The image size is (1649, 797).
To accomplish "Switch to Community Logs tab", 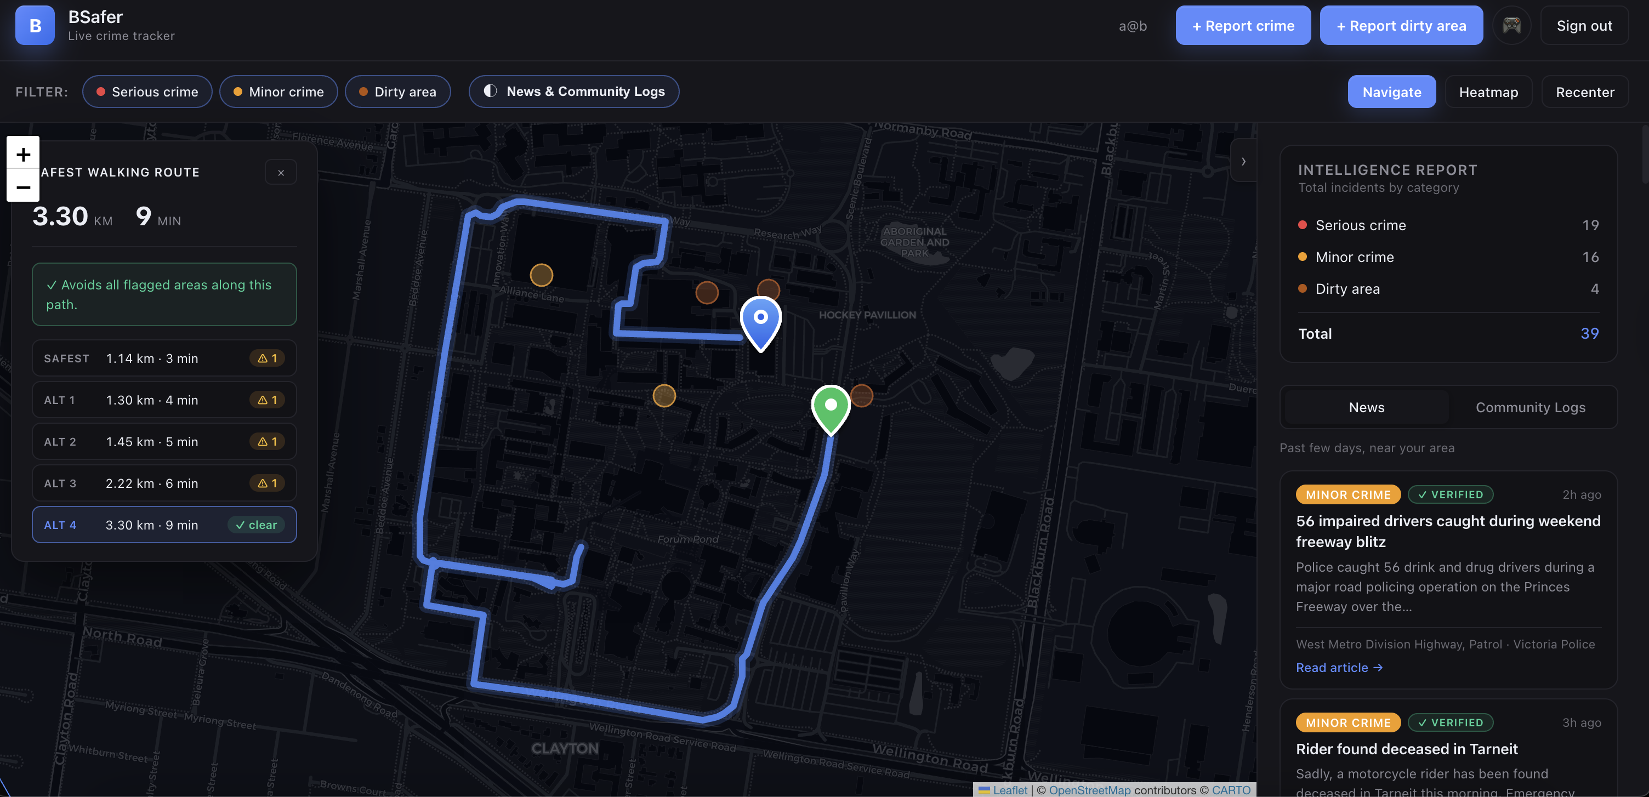I will click(1530, 407).
